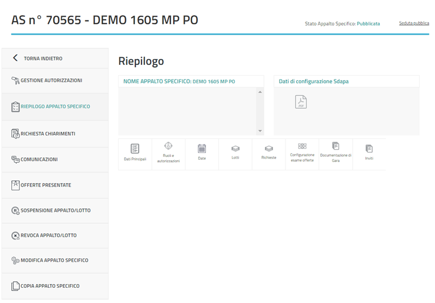Open the Inviti section icon
The image size is (435, 303).
click(x=369, y=148)
